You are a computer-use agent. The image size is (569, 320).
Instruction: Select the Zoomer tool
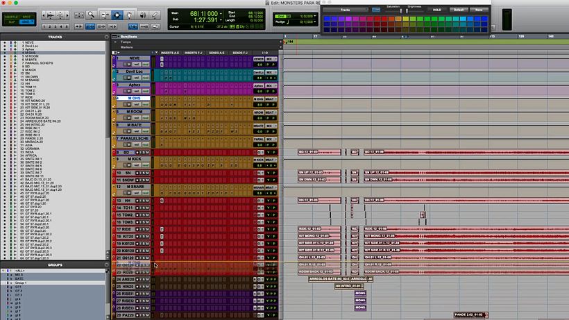91,15
